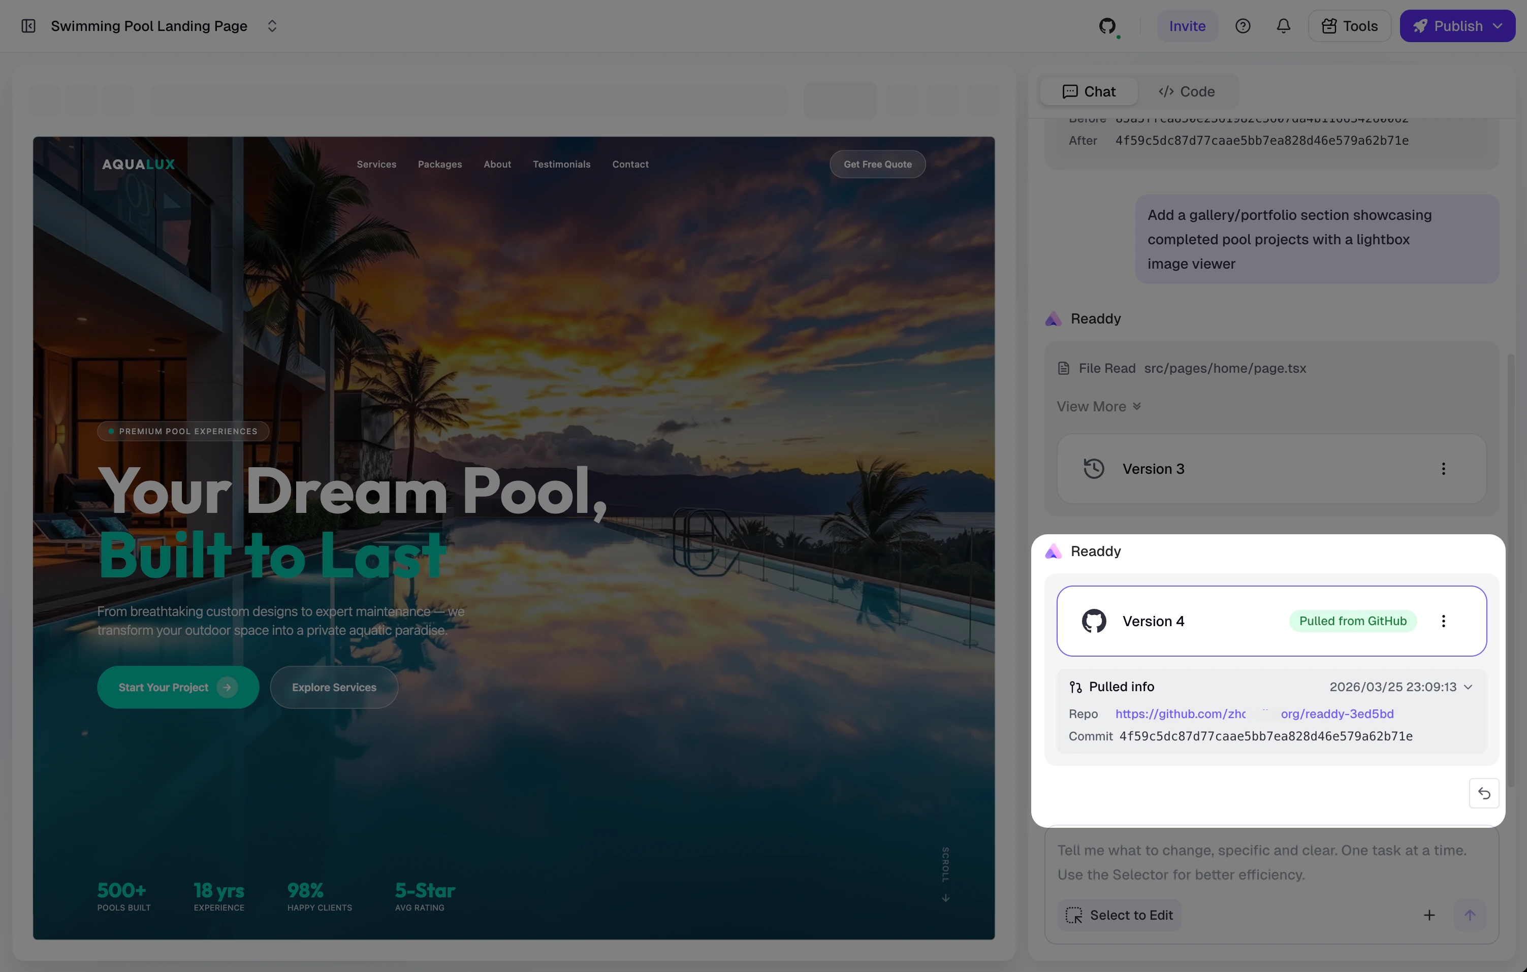Screen dimensions: 1527x972
Task: Open the project switcher next to the title
Action: click(271, 26)
